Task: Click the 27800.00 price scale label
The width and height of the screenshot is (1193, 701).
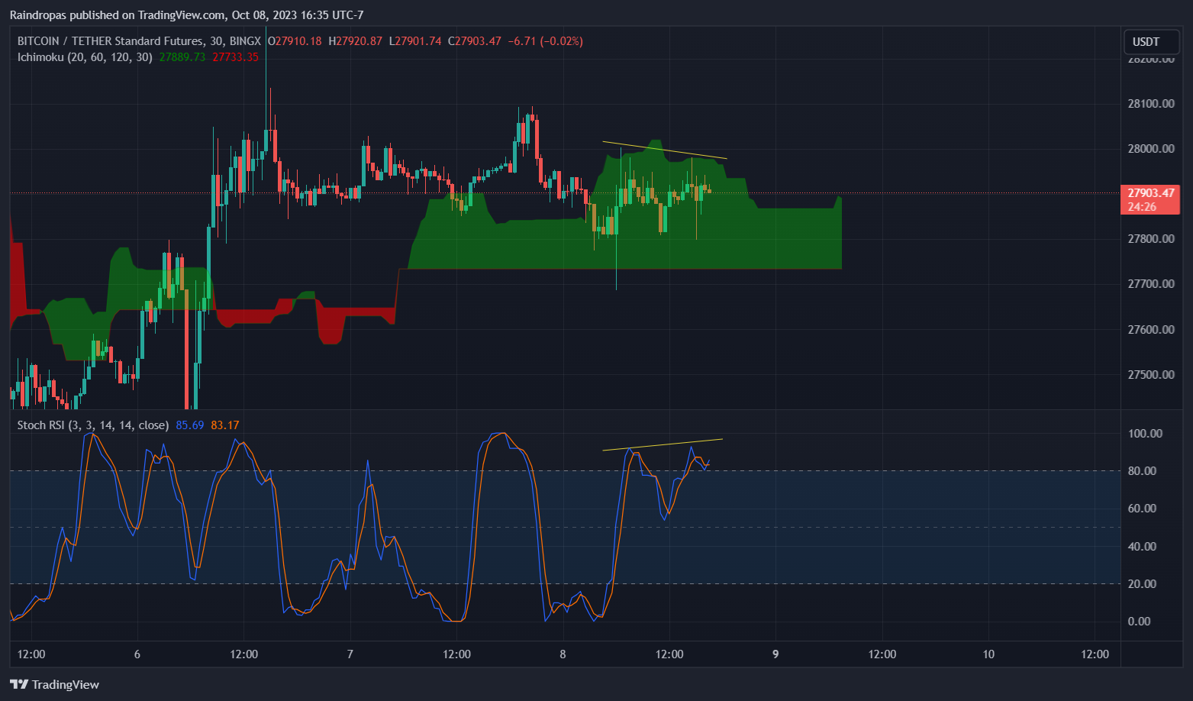Action: [1151, 238]
